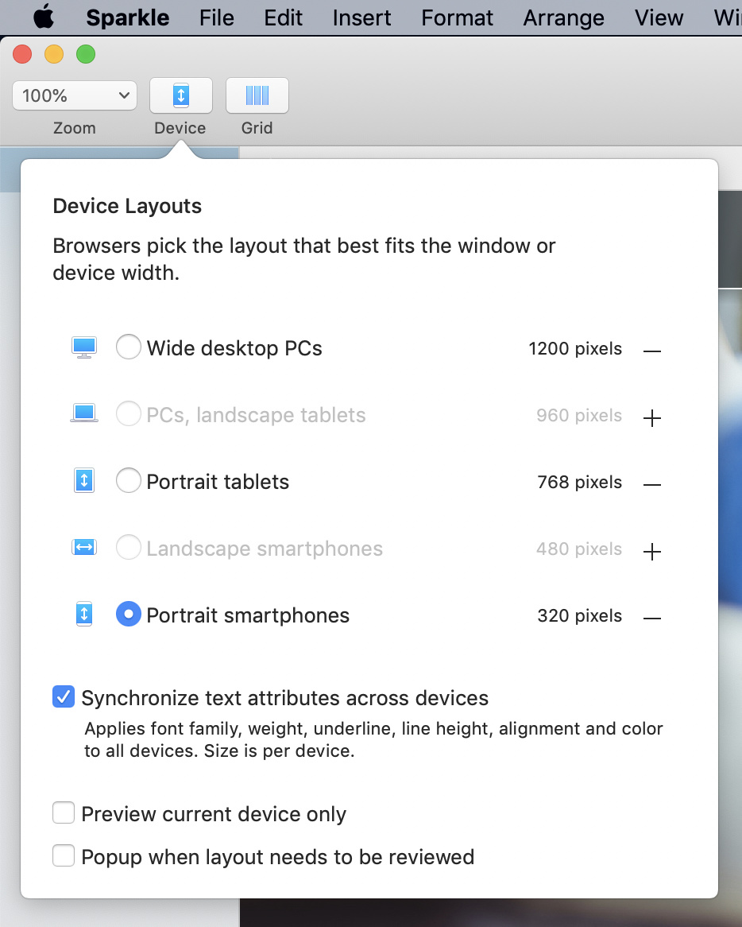Click the Portrait tablets device icon
The height and width of the screenshot is (927, 742).
tap(84, 481)
